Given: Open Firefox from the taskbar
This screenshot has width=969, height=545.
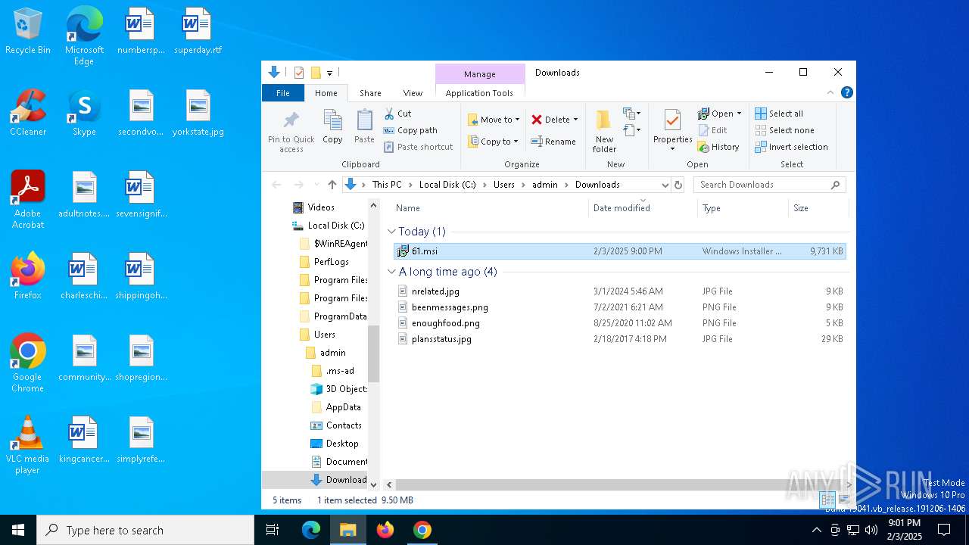Looking at the screenshot, I should click(x=385, y=530).
